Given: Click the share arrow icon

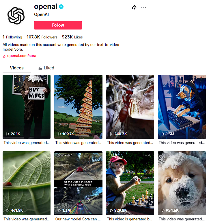Looking at the screenshot, I should pos(134,7).
